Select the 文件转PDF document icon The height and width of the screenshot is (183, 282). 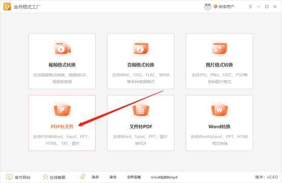(140, 109)
